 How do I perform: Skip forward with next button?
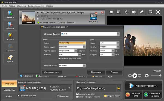(139, 75)
